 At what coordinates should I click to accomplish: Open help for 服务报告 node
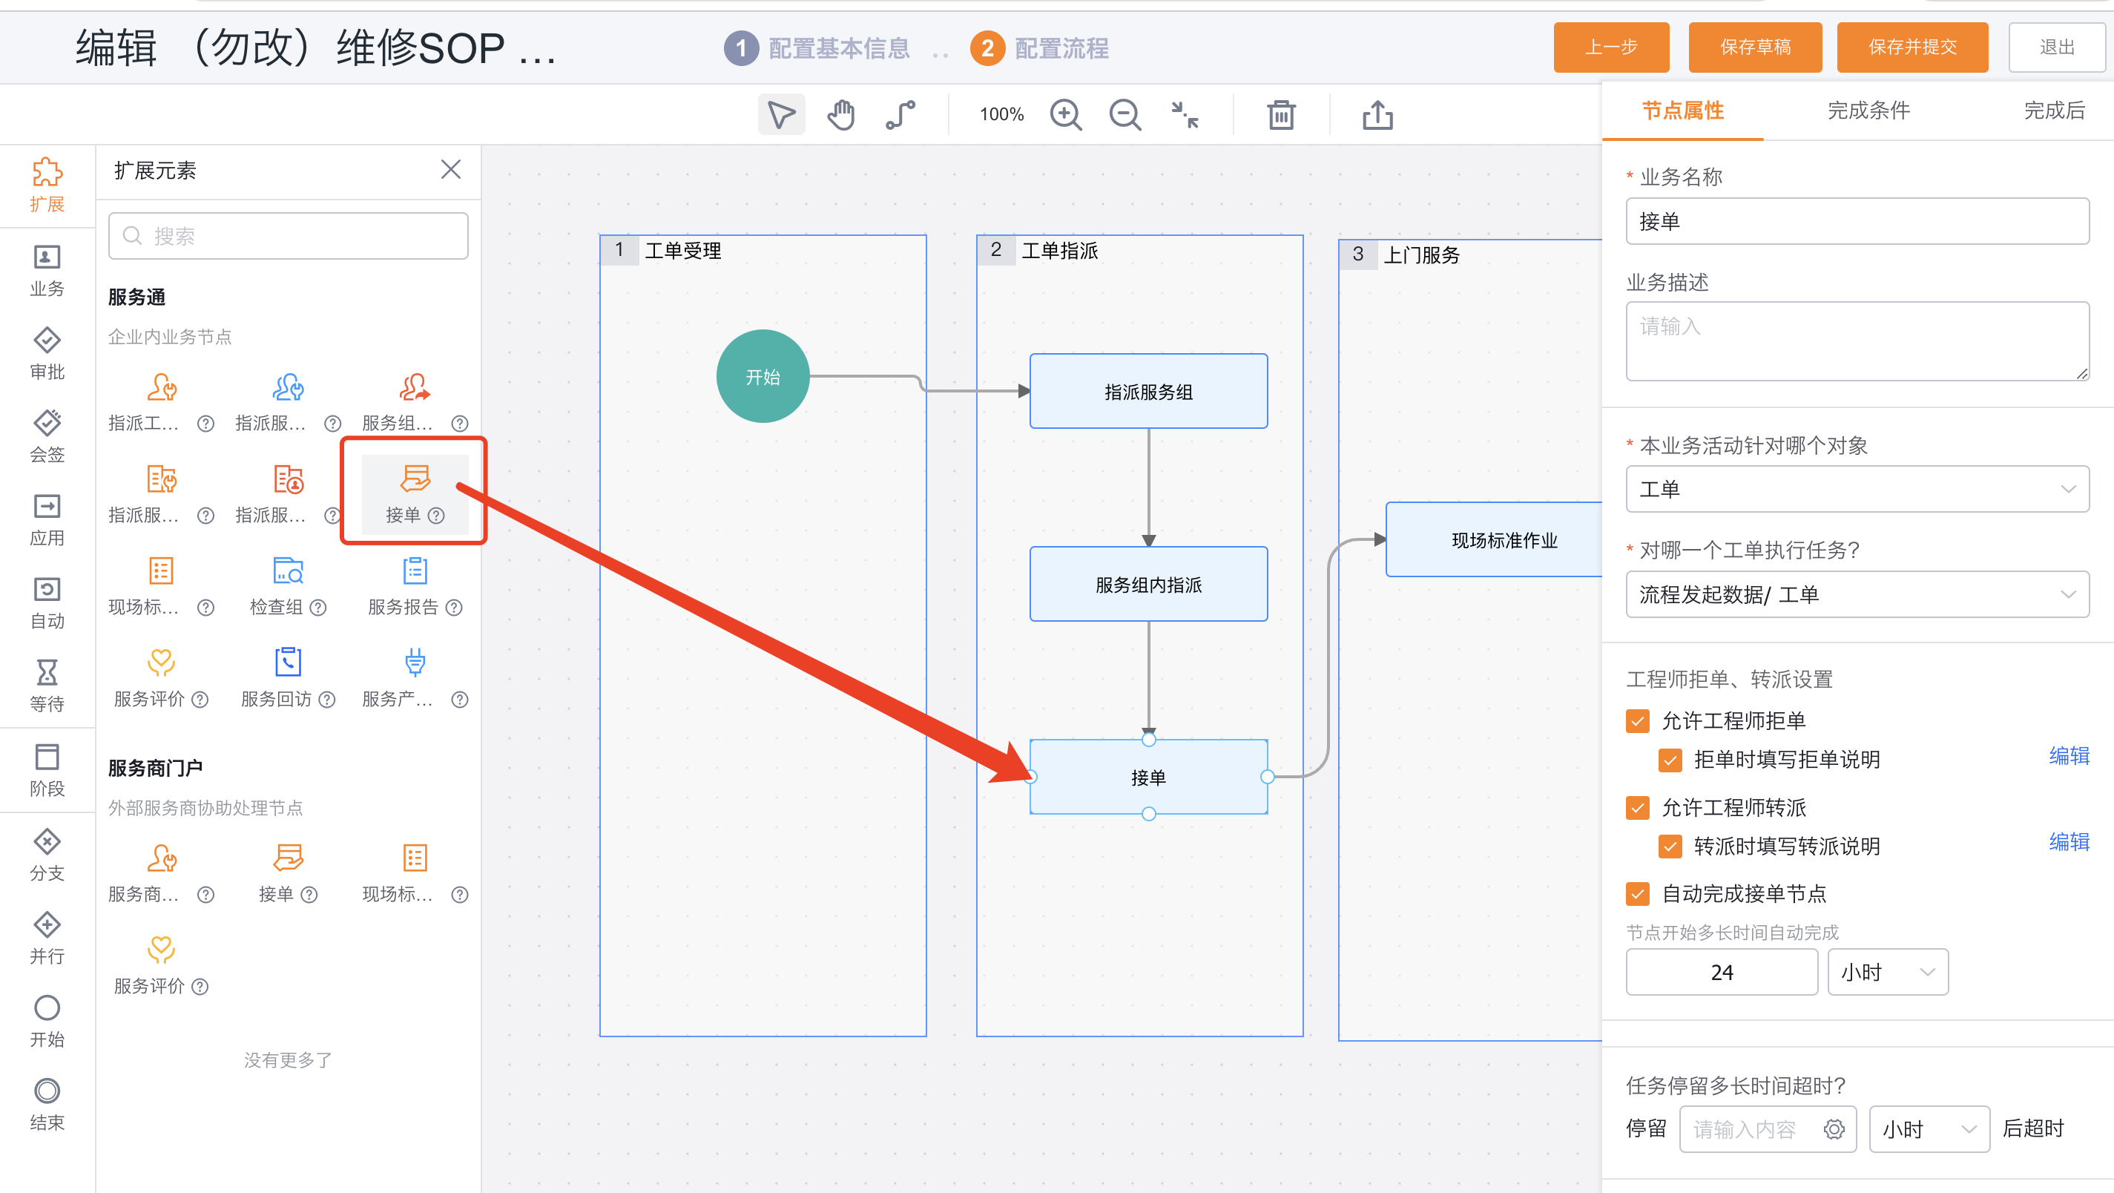tap(455, 608)
